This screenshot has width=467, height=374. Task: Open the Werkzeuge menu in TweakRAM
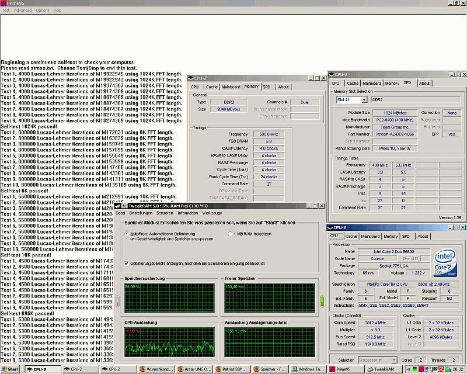[212, 213]
